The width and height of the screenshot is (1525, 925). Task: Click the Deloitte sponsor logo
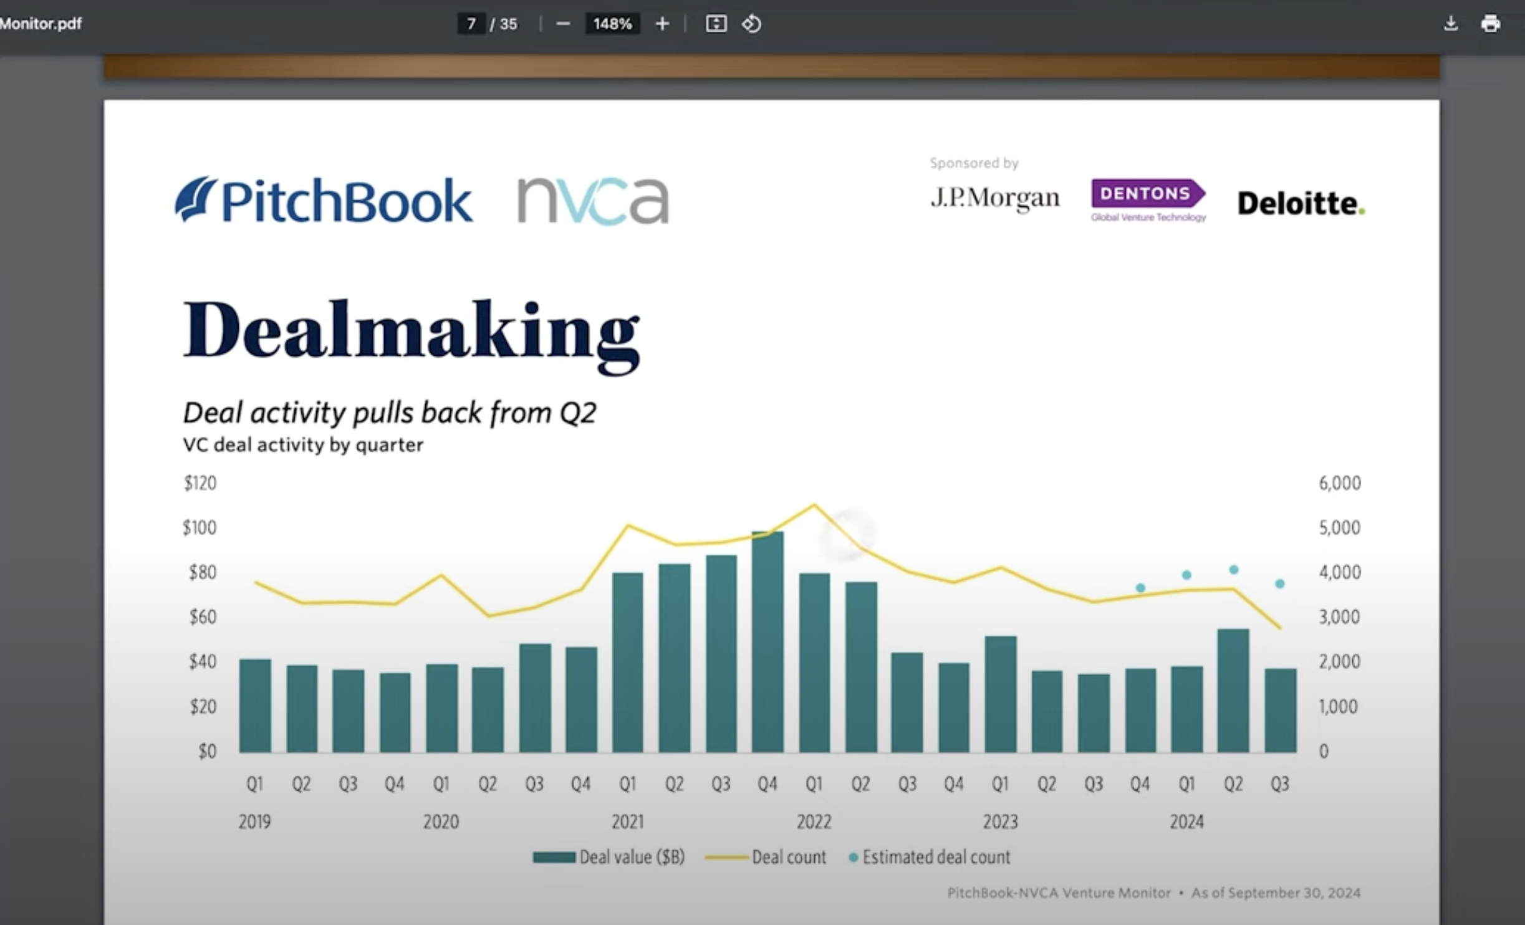pyautogui.click(x=1301, y=203)
